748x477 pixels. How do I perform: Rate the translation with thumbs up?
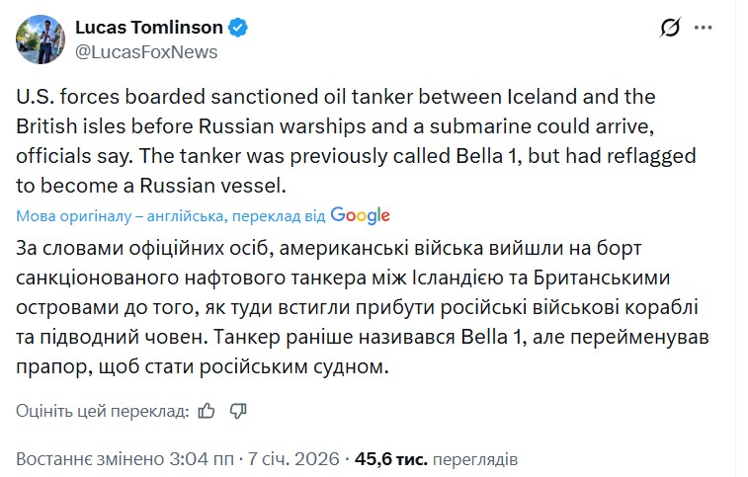(x=208, y=410)
